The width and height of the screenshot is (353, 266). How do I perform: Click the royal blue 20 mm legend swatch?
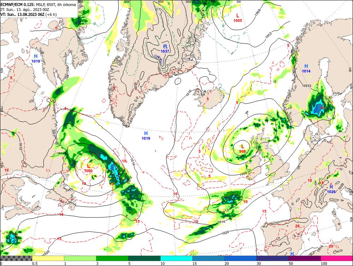[241, 258]
